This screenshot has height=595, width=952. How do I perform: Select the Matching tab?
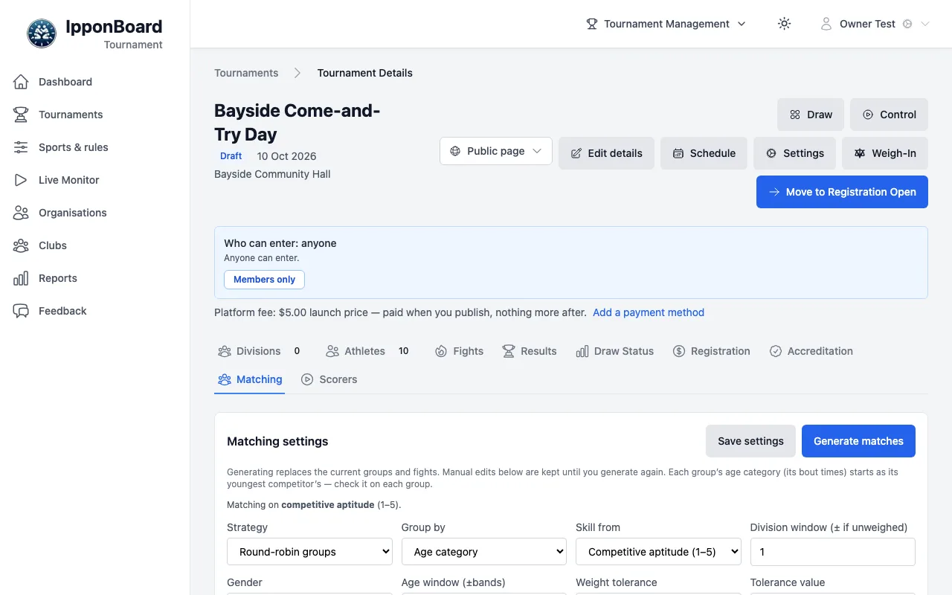250,379
